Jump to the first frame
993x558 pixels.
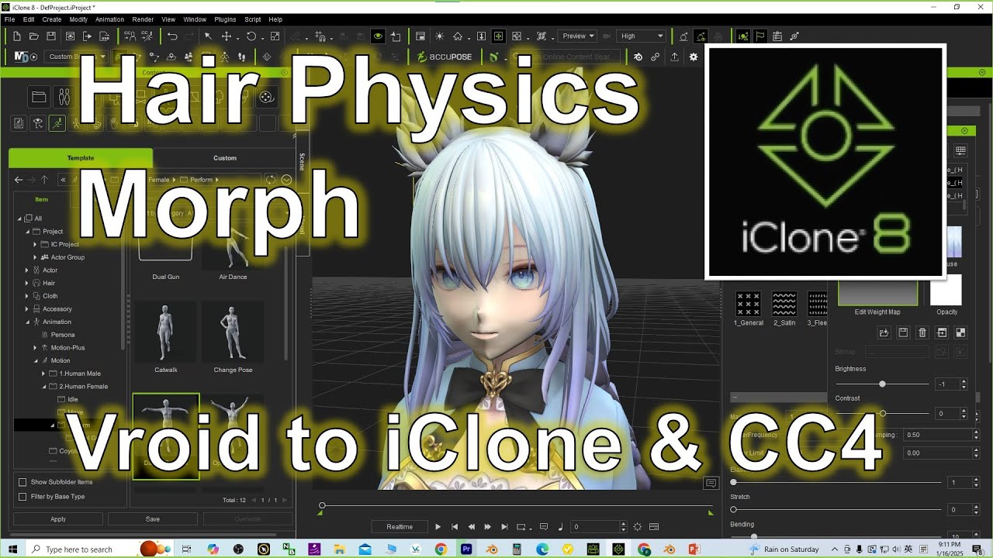455,527
